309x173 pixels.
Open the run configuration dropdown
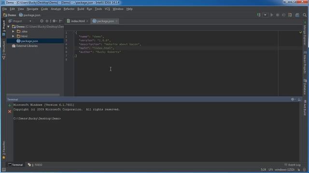click(265, 15)
